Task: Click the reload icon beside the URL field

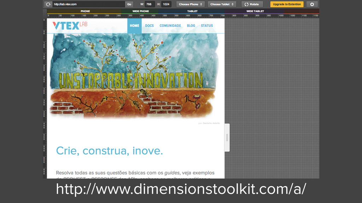Action: point(48,4)
